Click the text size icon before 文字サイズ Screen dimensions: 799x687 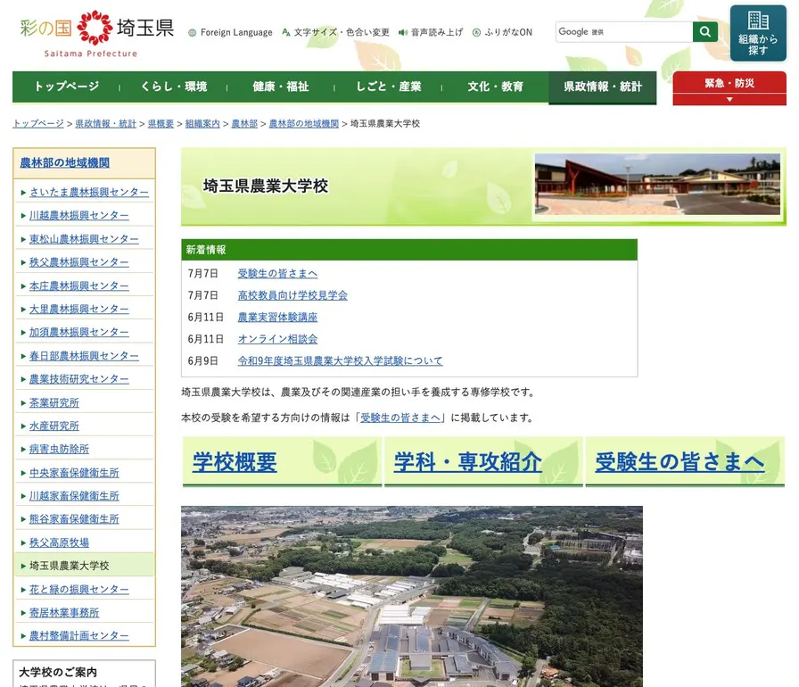point(286,32)
